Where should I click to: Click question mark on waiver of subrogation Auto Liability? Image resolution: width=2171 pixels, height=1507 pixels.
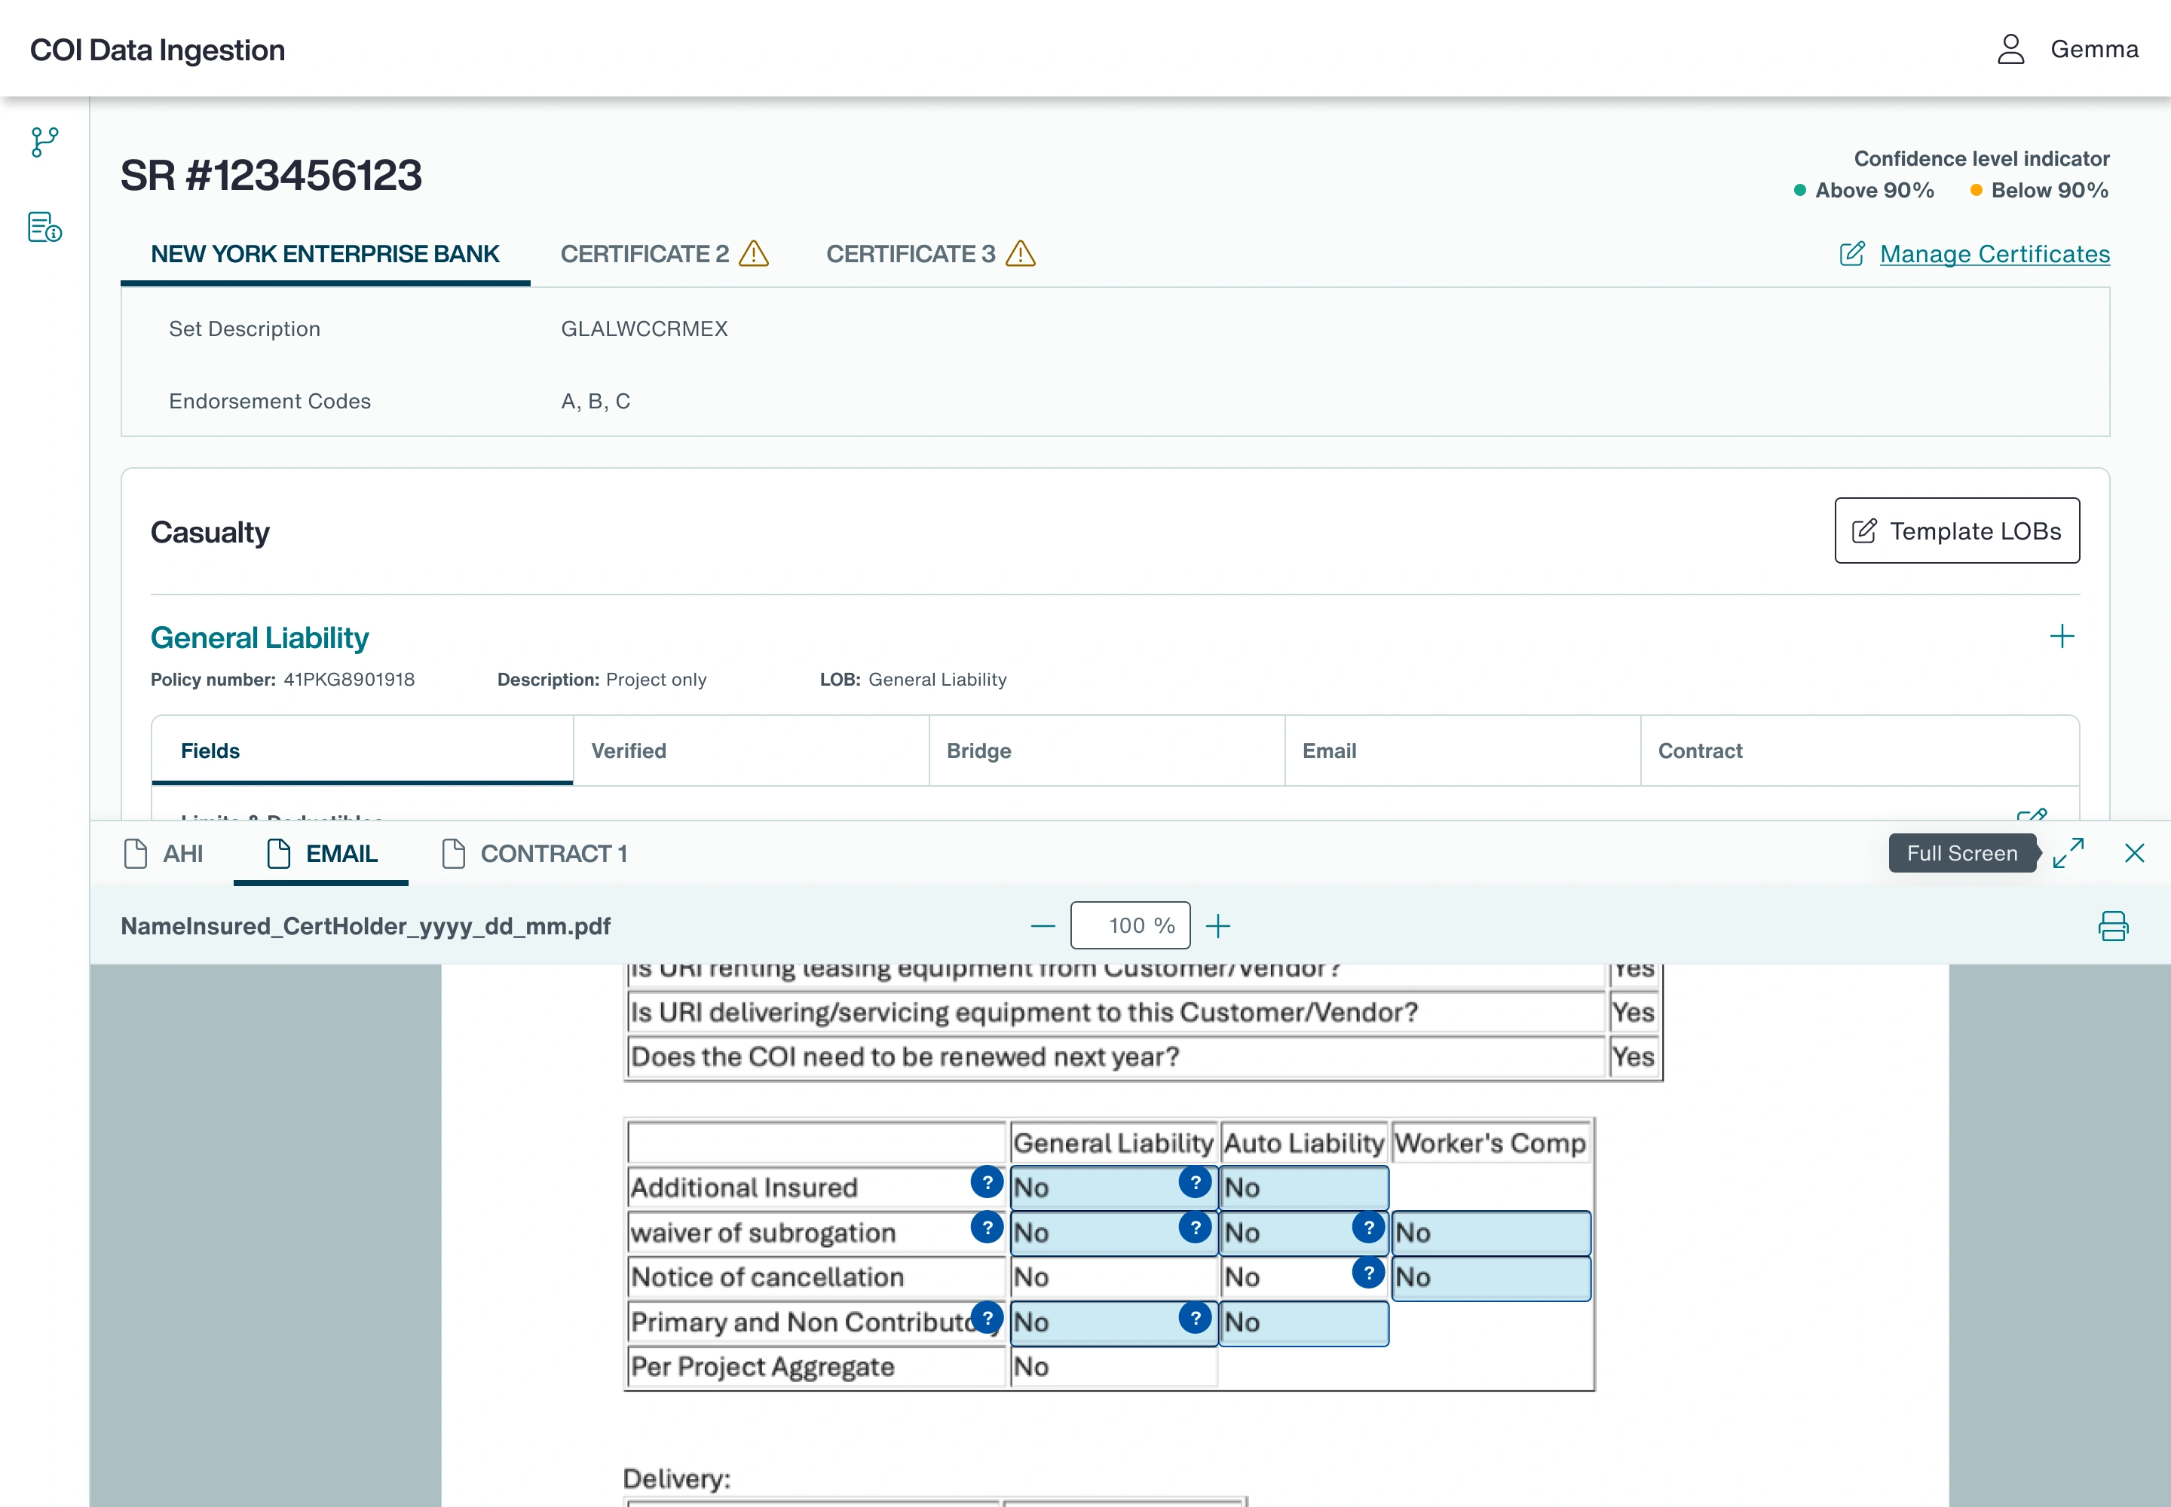click(1368, 1227)
